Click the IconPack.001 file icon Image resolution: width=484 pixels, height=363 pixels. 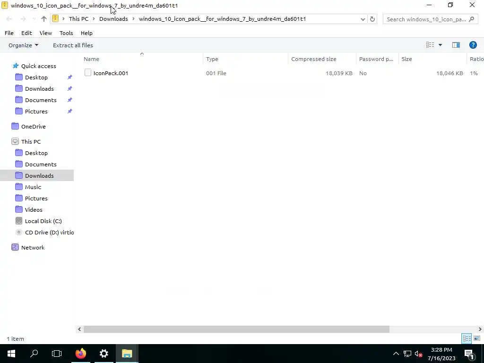pos(87,73)
